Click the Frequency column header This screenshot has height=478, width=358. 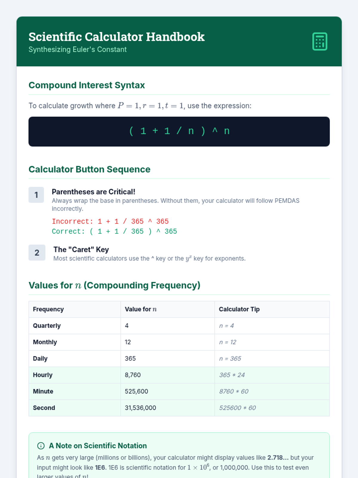coord(48,309)
